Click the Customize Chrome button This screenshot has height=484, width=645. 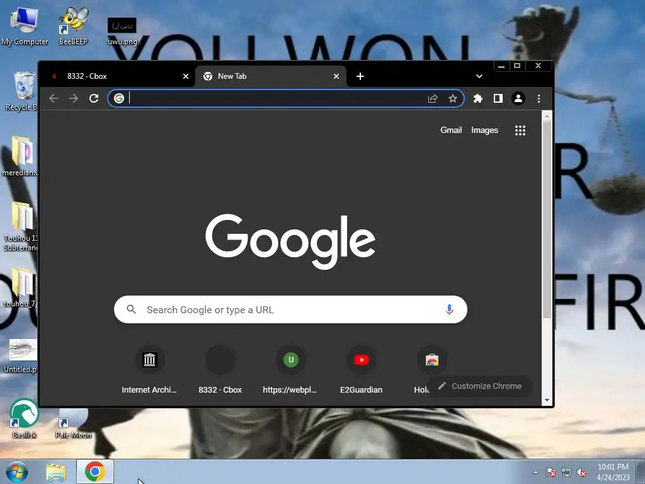pyautogui.click(x=479, y=386)
